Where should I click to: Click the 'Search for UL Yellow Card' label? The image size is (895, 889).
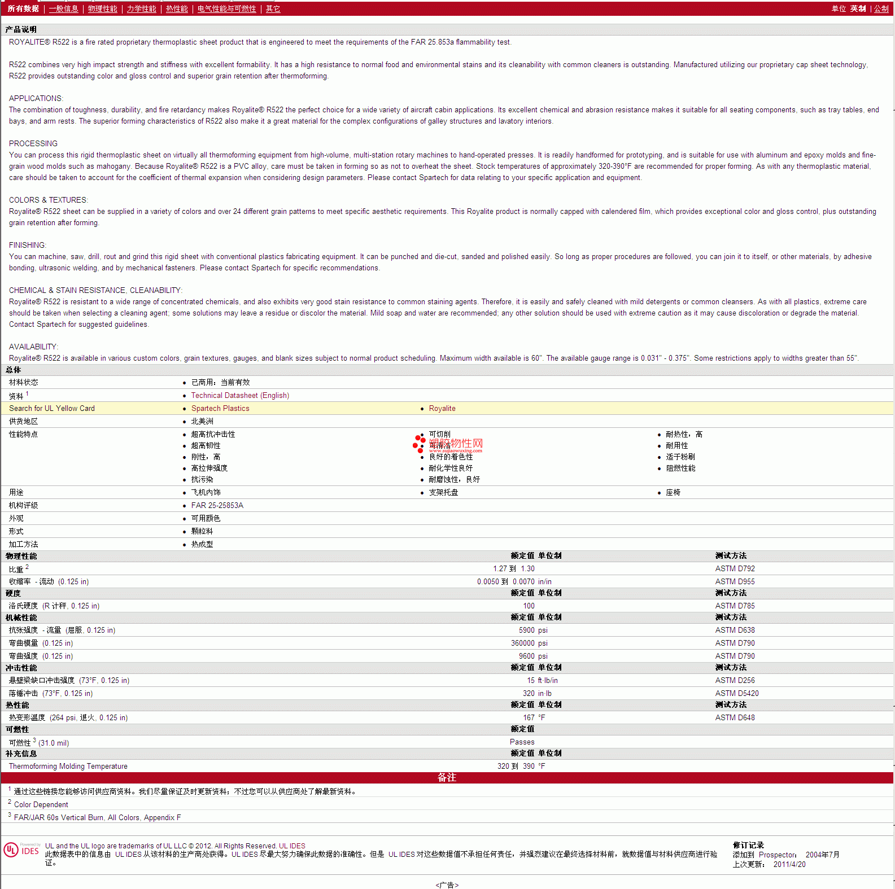52,409
